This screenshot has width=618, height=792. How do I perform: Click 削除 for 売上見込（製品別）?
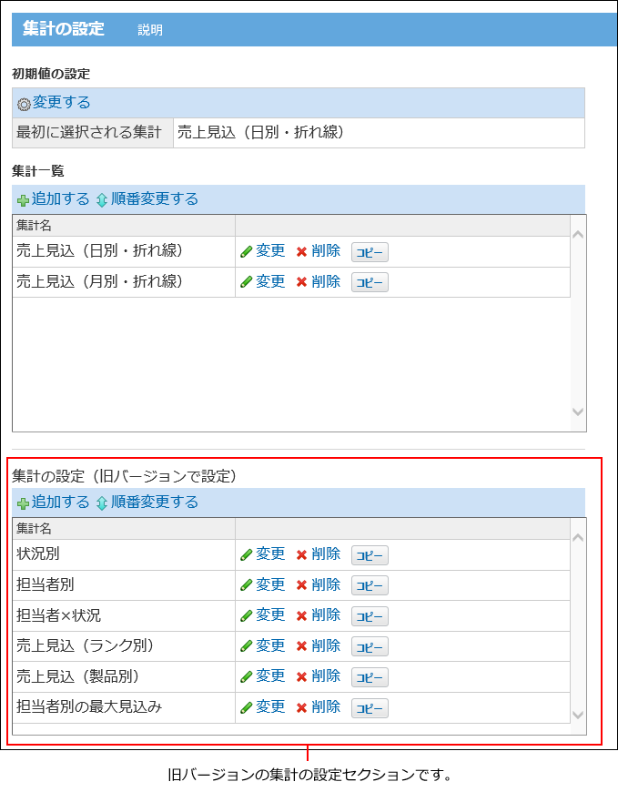326,676
